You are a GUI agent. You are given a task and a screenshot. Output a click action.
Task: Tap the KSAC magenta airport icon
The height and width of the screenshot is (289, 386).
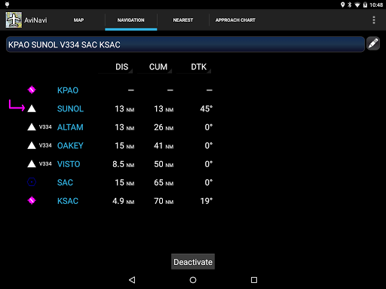click(x=32, y=200)
